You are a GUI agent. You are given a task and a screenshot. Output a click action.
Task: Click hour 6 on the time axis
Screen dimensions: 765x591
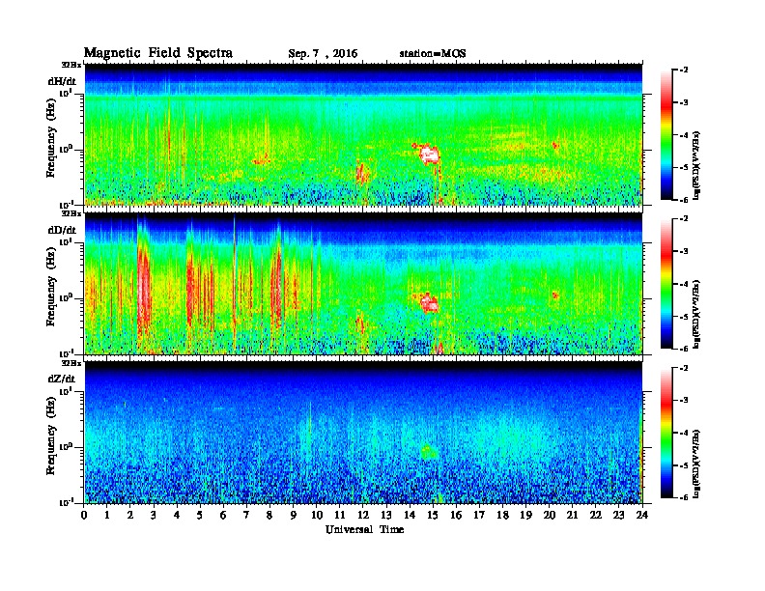tap(223, 515)
